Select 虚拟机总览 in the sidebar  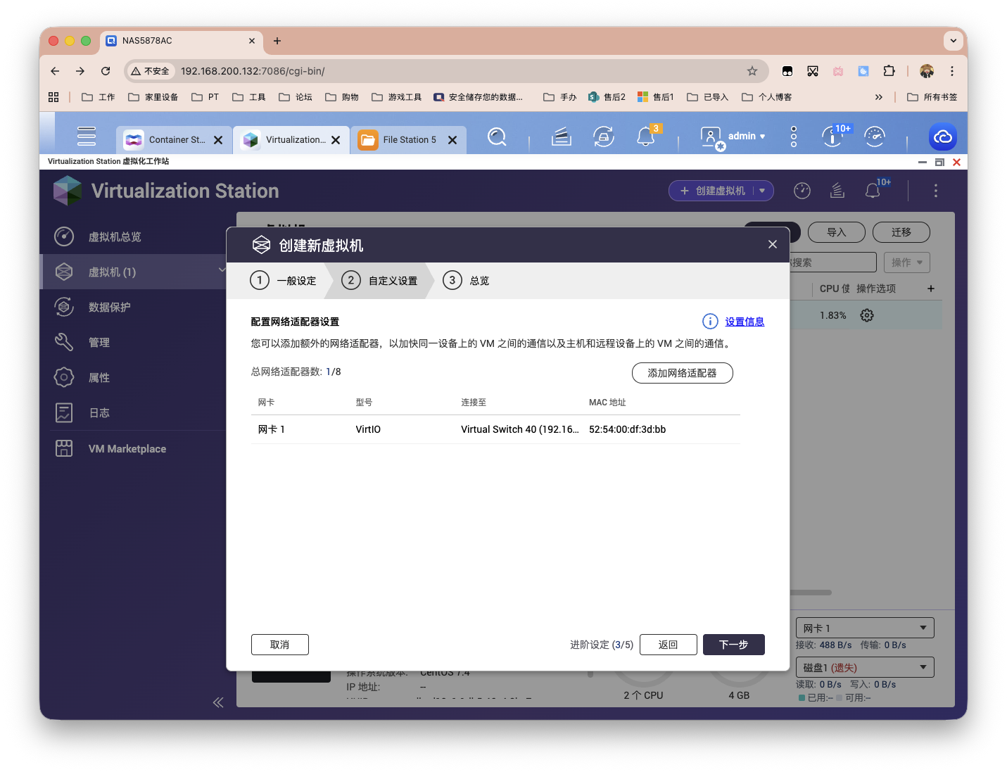(115, 237)
